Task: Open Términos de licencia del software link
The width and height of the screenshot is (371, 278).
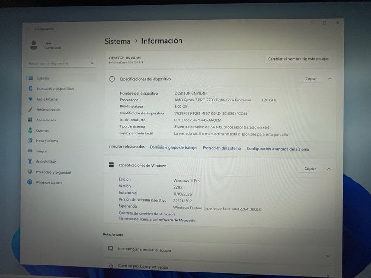Action: click(x=157, y=220)
